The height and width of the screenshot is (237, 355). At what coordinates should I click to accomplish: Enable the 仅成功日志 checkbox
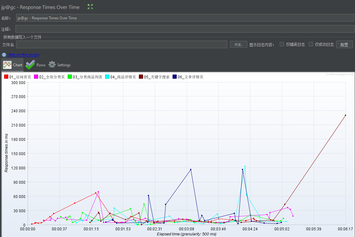(x=311, y=44)
